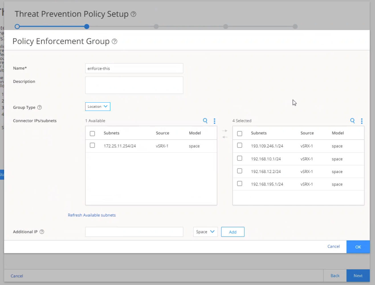Select checkbox for 193.109.246.1/24 subnet
The image size is (375, 285).
[x=240, y=145]
